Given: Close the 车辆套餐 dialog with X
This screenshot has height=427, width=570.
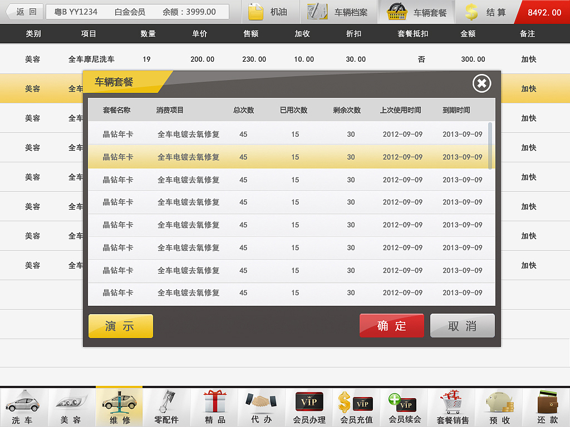Looking at the screenshot, I should pos(481,83).
